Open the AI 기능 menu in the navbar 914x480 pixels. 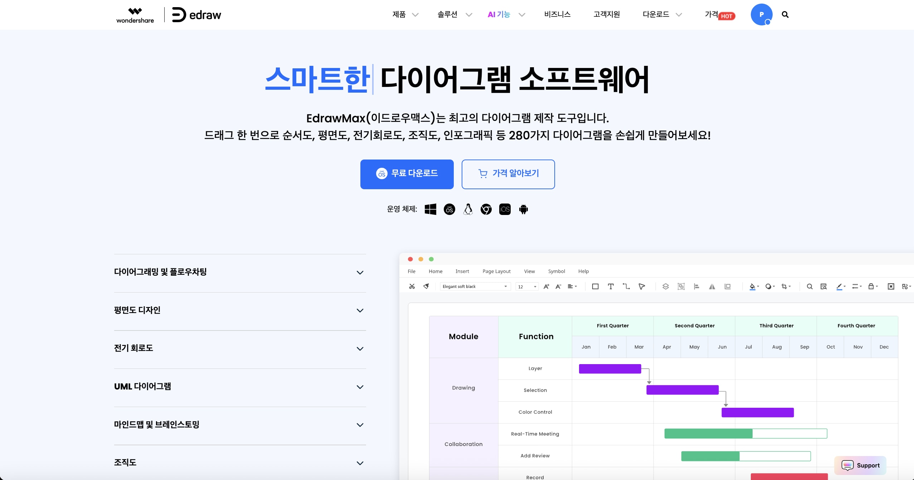tap(499, 14)
